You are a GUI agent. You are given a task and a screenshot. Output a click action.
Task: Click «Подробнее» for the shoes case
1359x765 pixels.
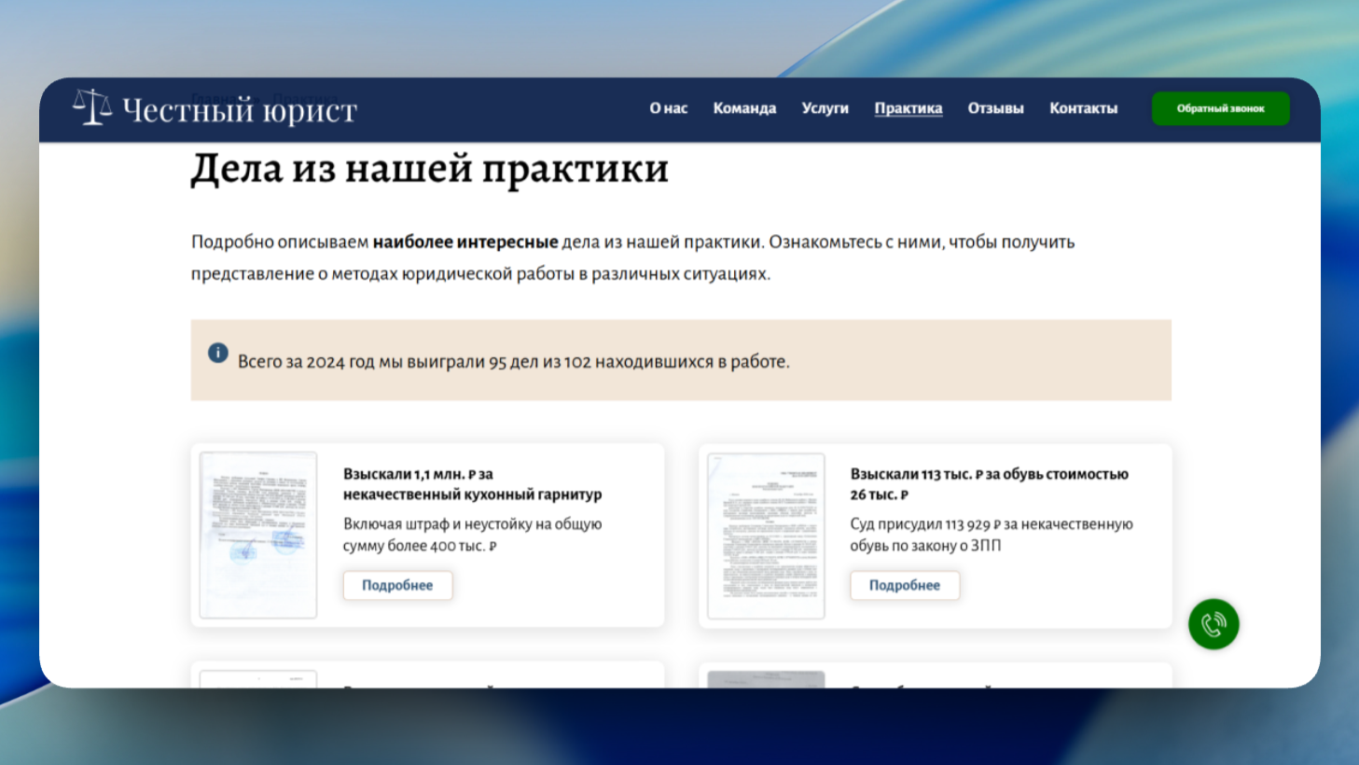pyautogui.click(x=905, y=585)
